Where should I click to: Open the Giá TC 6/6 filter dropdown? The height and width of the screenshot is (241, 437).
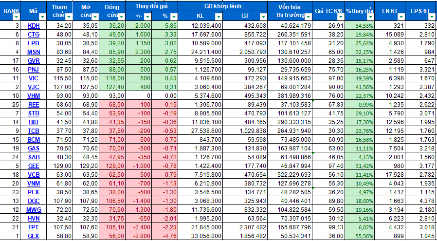(x=341, y=17)
